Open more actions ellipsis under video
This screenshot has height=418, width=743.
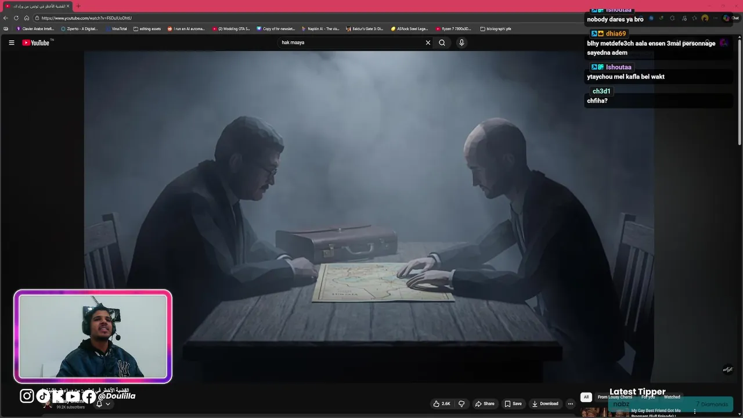570,403
